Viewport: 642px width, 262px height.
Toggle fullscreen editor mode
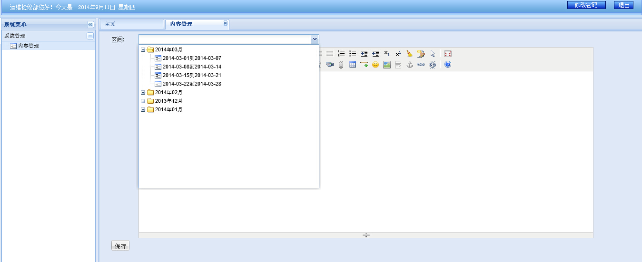448,54
